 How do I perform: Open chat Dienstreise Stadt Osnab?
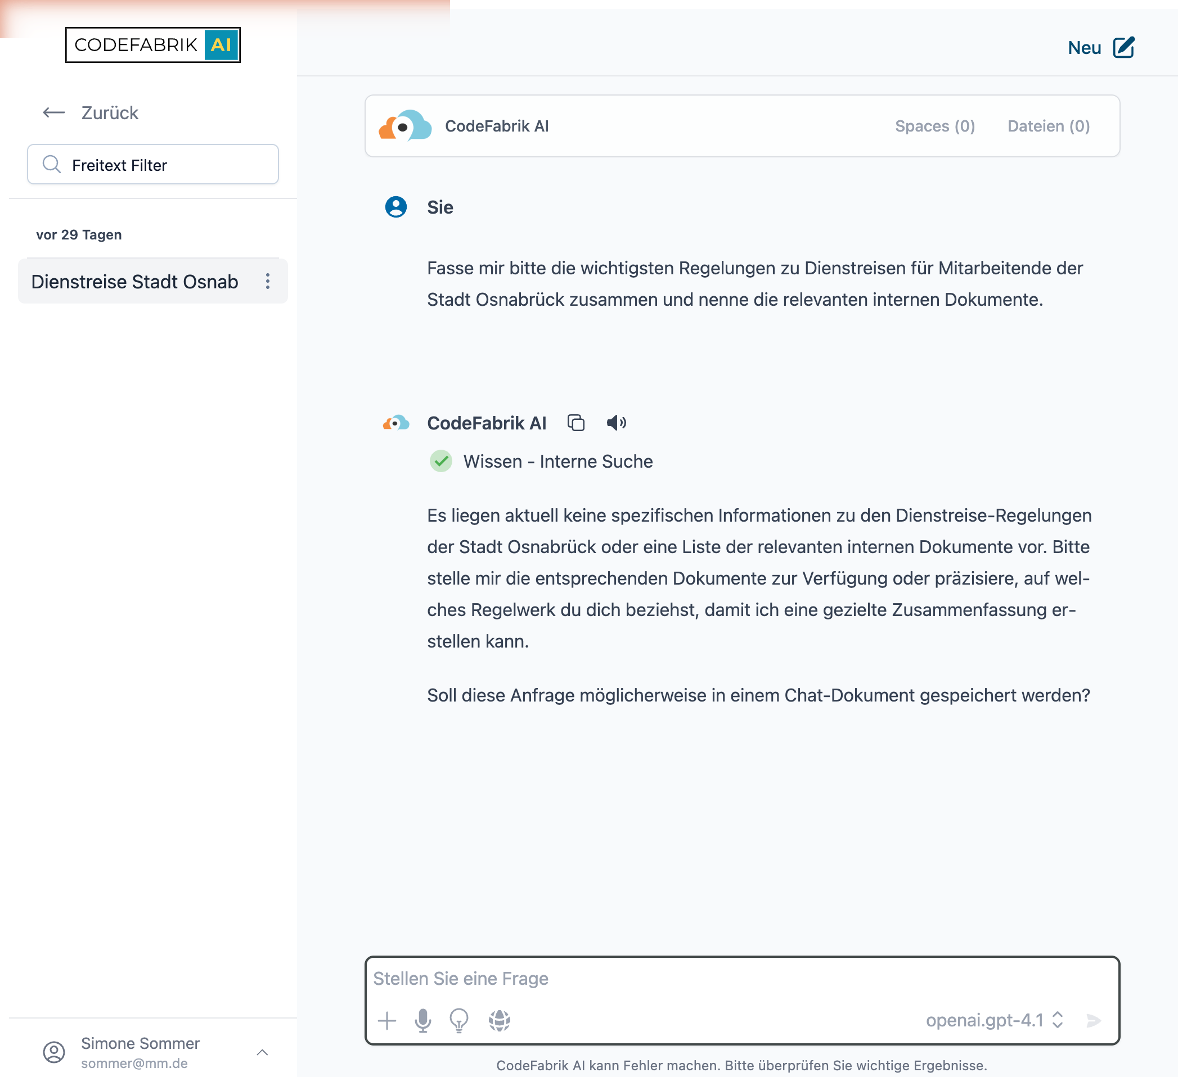coord(135,282)
